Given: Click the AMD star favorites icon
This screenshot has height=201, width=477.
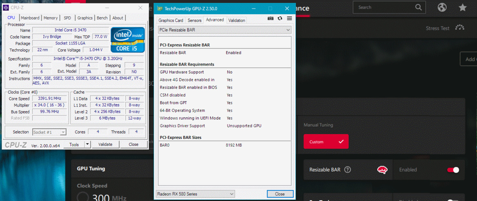Looking at the screenshot, I should (463, 7).
